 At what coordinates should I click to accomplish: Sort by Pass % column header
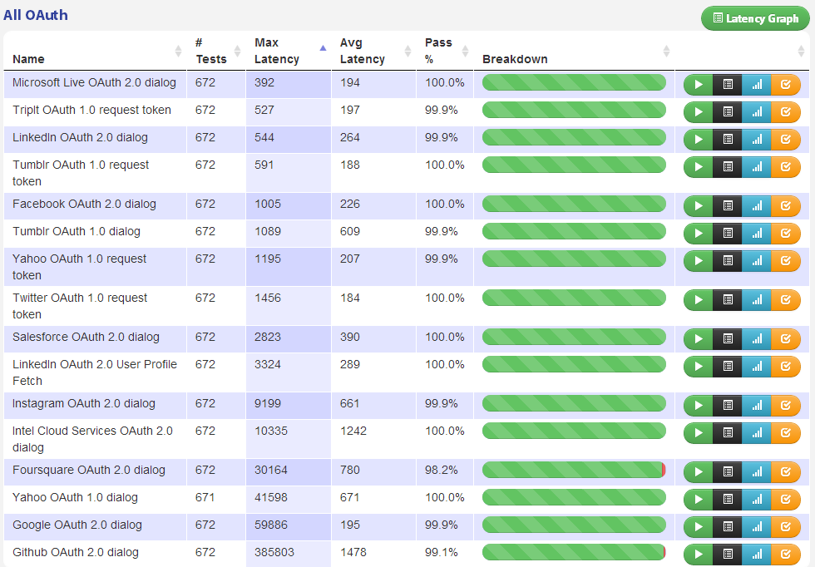[x=445, y=51]
